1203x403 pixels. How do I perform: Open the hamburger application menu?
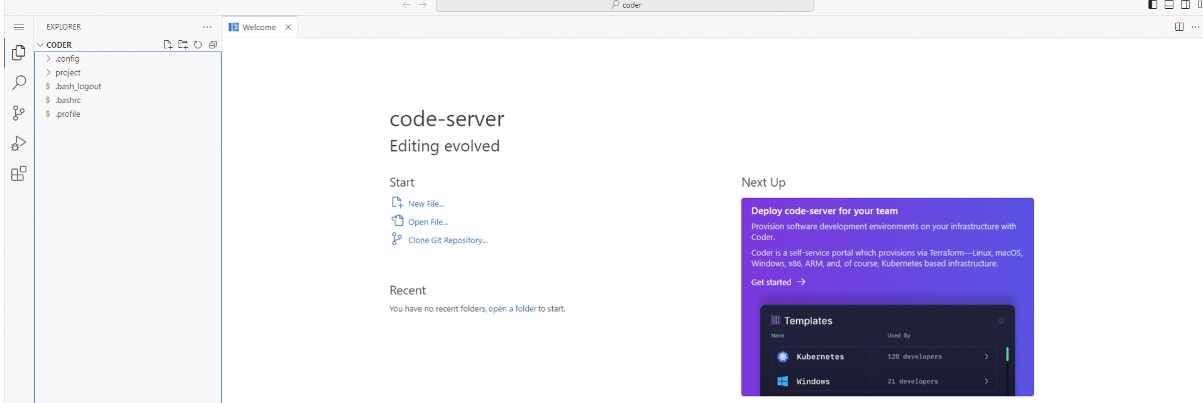[x=19, y=27]
